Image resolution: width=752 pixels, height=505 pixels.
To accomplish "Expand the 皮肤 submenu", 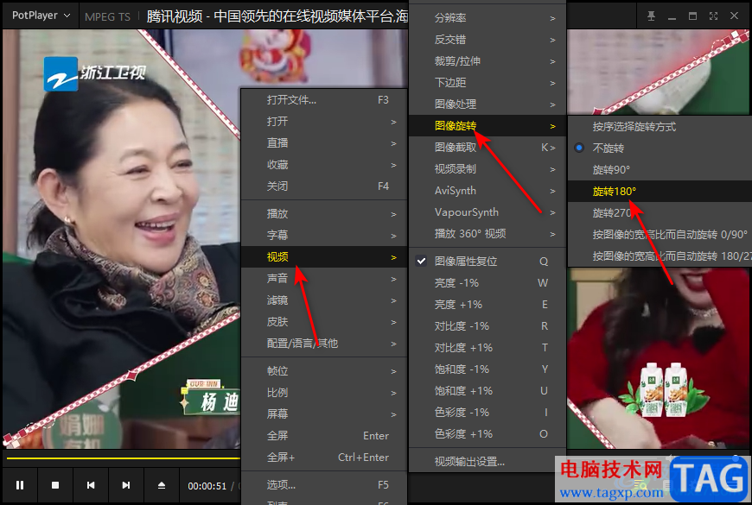I will [x=324, y=321].
